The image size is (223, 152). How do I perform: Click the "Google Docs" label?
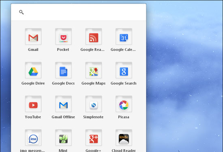[63, 83]
